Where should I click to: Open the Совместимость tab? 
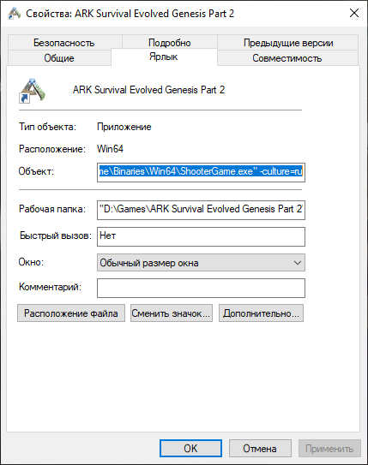pos(287,58)
